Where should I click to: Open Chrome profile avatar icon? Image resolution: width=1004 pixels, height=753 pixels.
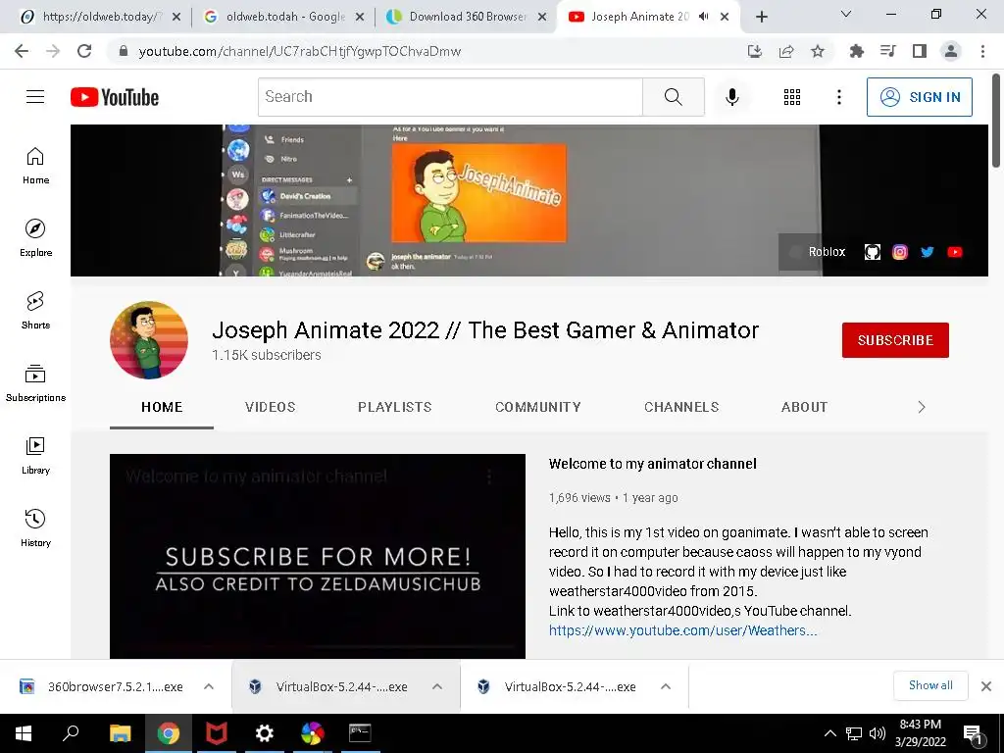pos(951,51)
